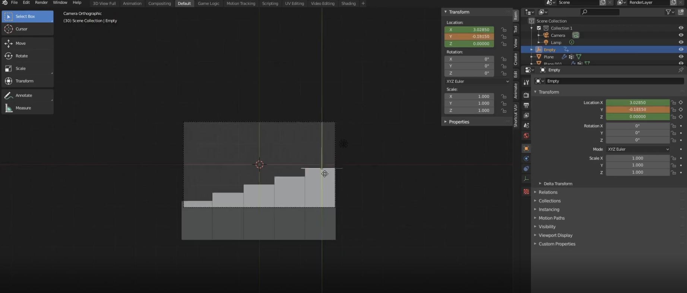Expand the Camera item in outliner
The width and height of the screenshot is (687, 293).
click(539, 35)
